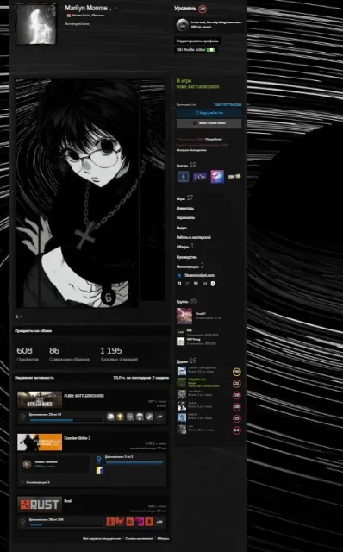Open Counter-Strike 2 title in recent activity
Image resolution: width=343 pixels, height=552 pixels.
point(78,438)
